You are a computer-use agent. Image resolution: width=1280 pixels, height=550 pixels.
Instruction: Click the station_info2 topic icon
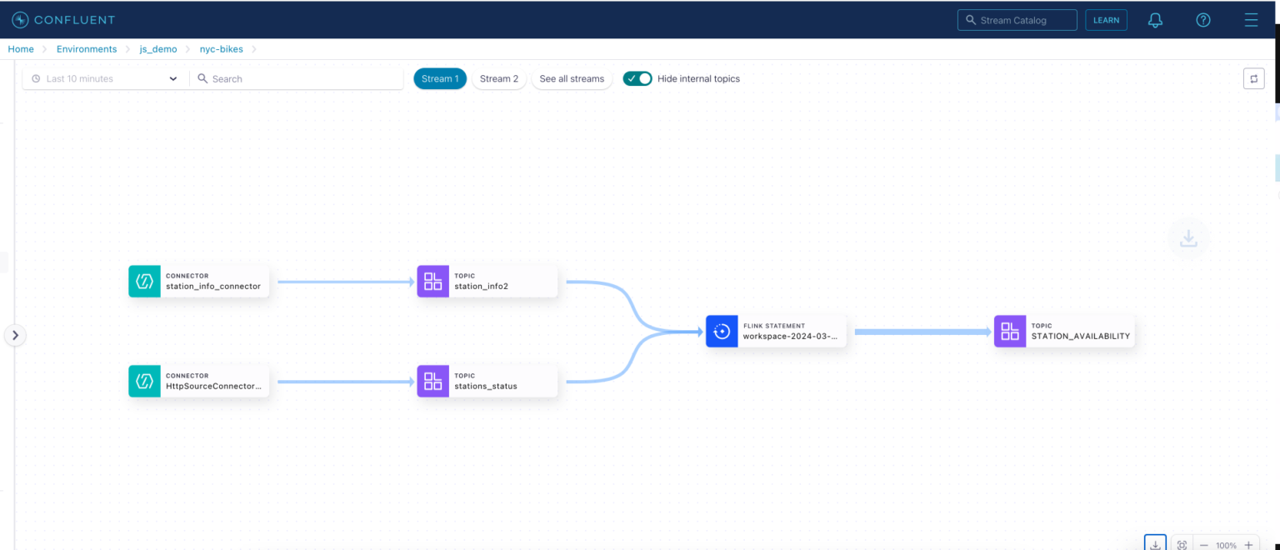tap(433, 282)
